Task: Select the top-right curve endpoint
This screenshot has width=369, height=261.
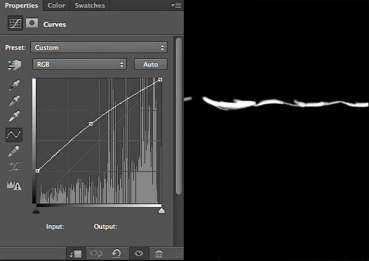Action: [x=160, y=80]
